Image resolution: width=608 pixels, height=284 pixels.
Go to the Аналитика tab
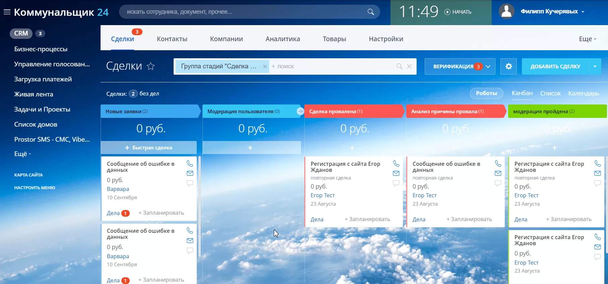(283, 39)
